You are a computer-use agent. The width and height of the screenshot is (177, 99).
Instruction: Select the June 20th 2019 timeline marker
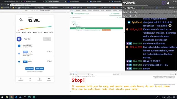point(19,46)
